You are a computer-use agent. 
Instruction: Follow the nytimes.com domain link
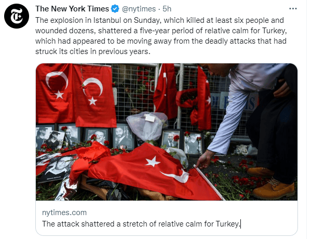tap(64, 213)
